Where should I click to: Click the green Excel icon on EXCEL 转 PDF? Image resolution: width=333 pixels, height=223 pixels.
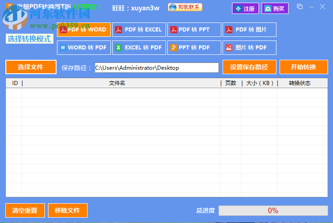(118, 48)
